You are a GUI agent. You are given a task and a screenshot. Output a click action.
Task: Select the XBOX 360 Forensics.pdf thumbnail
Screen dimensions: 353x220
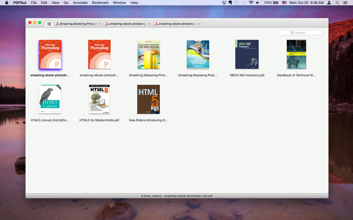(247, 55)
